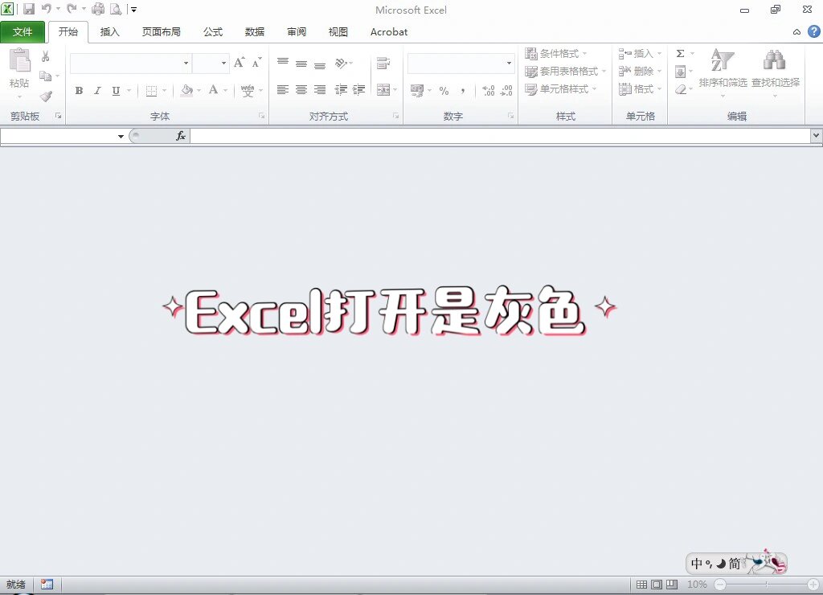823x595 pixels.
Task: Switch to the 视图 tab
Action: point(338,32)
